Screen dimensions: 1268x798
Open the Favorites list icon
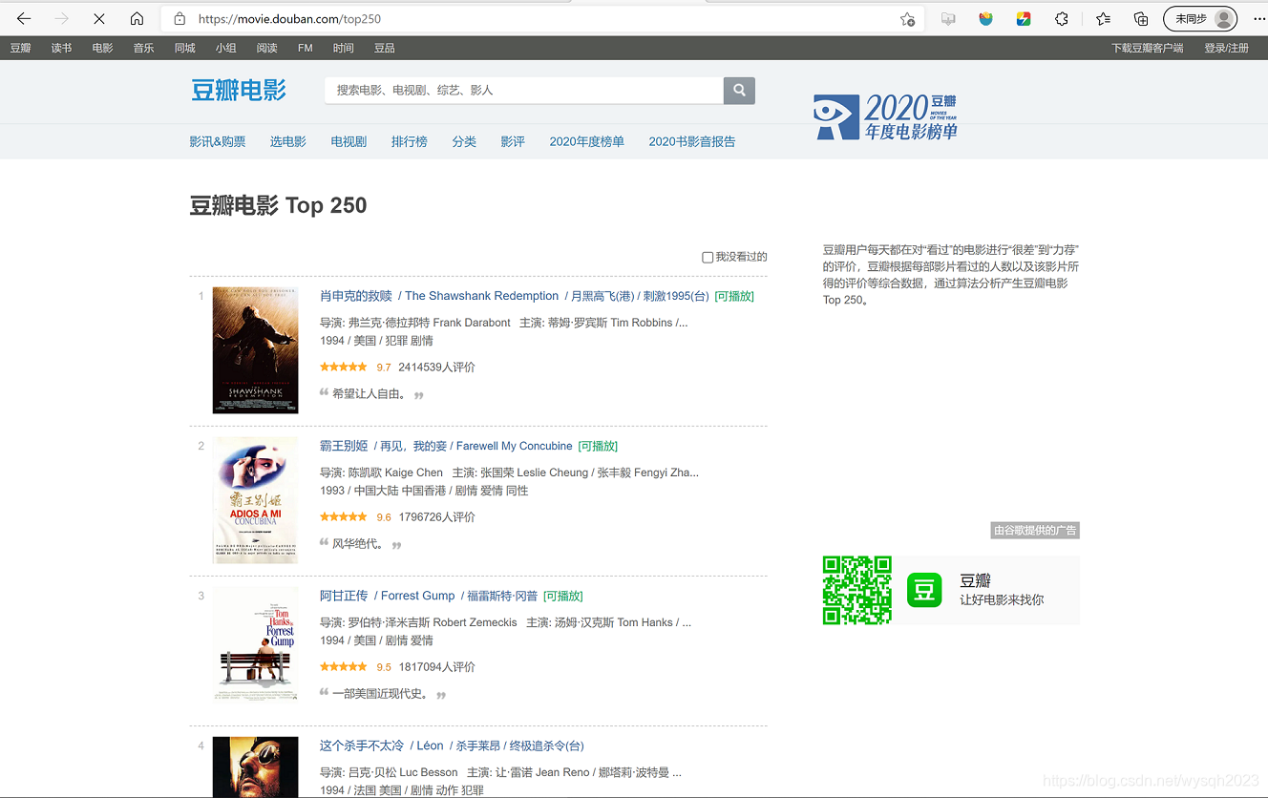[1104, 18]
